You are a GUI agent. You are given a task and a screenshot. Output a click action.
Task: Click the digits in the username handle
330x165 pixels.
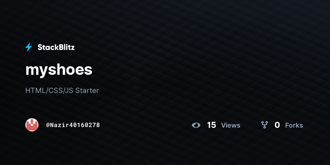tap(84, 125)
